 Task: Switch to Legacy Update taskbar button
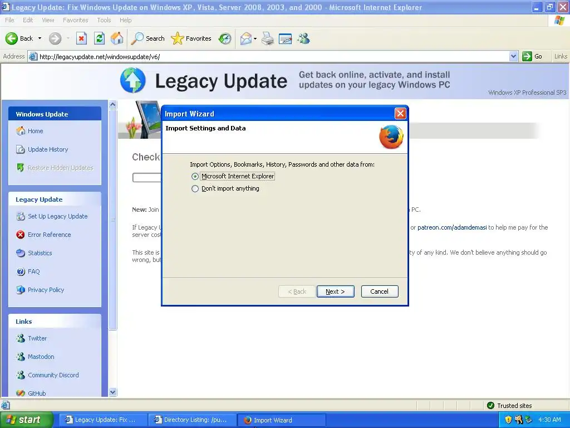(x=103, y=420)
